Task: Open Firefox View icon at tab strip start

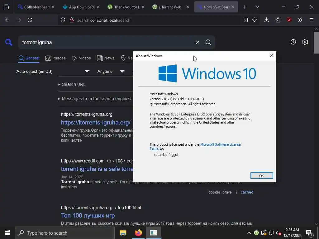Action: pyautogui.click(x=6, y=7)
